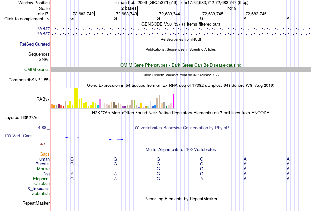Click the window range chr17:72,683,742-72,683,747 text

click(x=215, y=3)
